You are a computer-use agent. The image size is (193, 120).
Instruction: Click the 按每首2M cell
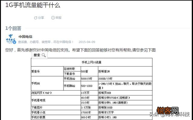click(125, 71)
